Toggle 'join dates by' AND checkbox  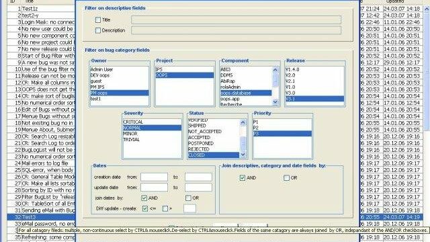coord(144,198)
